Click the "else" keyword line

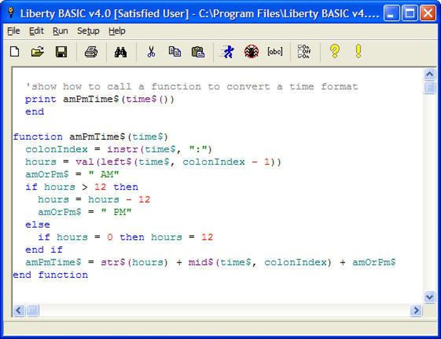tap(38, 225)
